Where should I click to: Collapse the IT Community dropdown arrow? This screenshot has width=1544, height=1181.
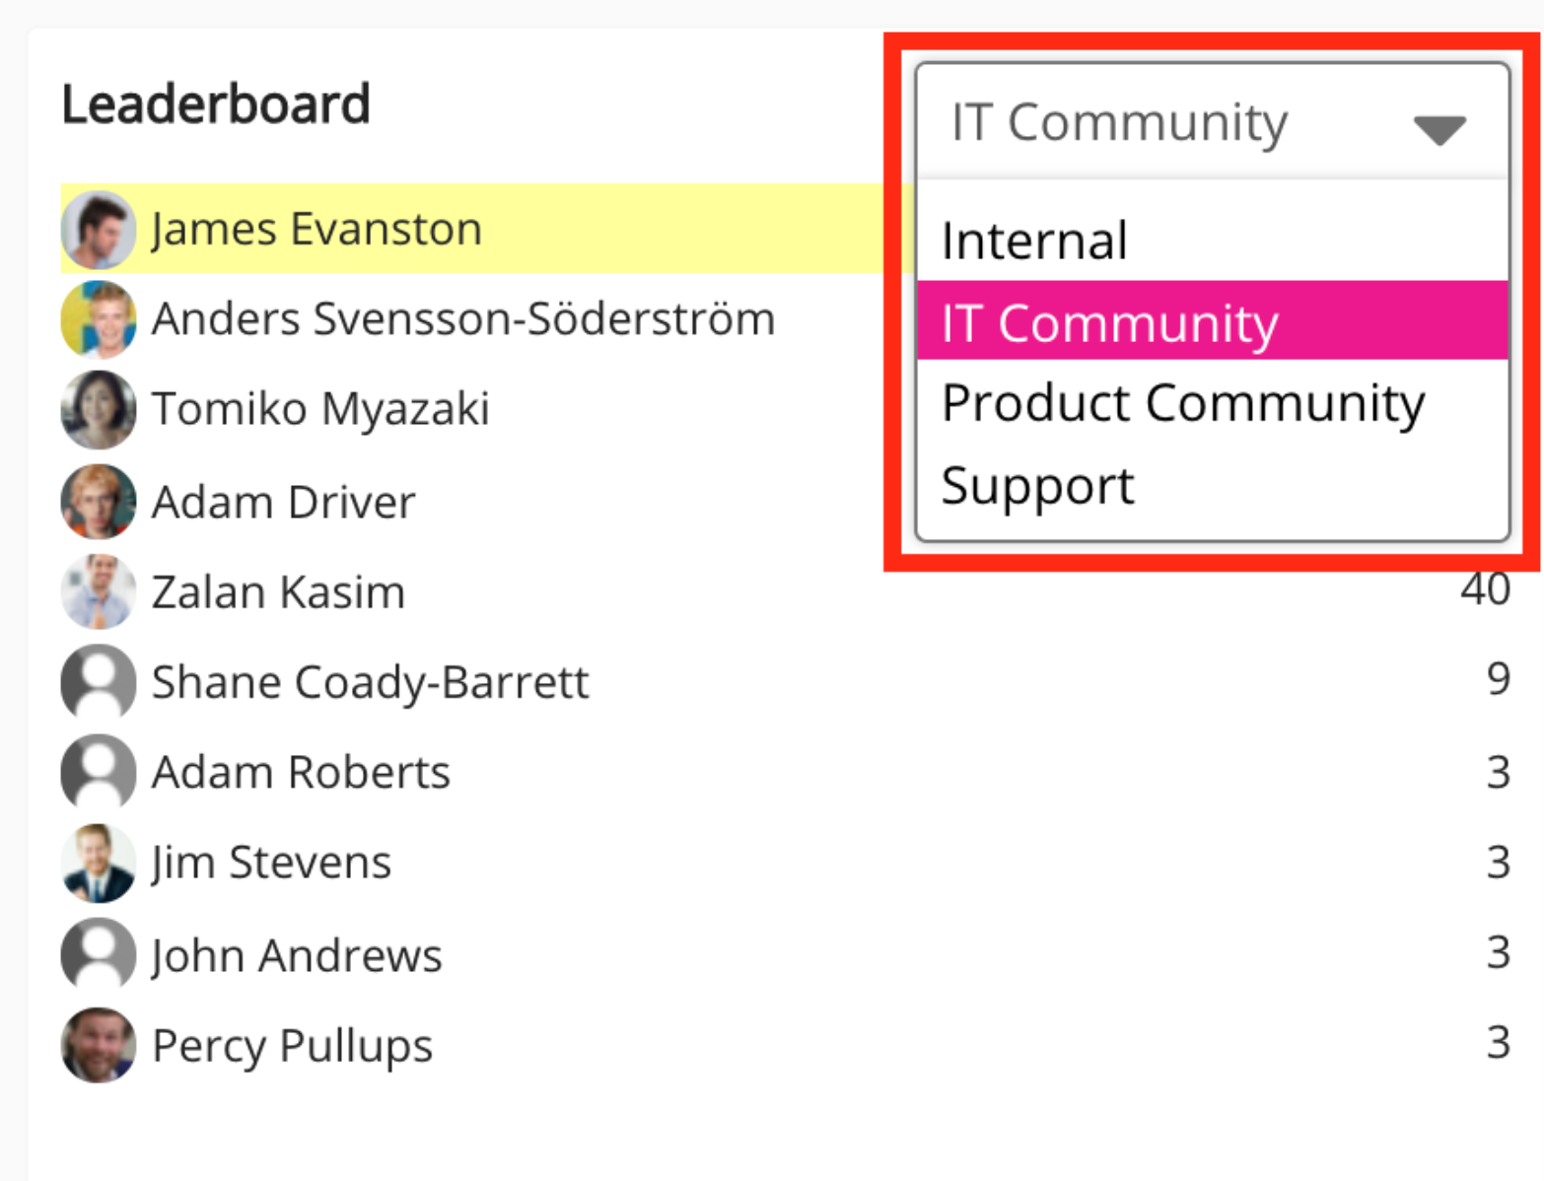(1439, 128)
